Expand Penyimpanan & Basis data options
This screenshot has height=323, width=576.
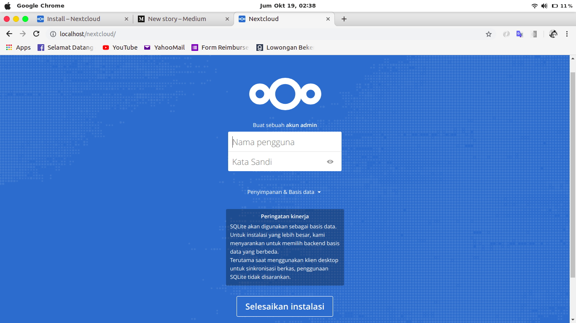(284, 192)
